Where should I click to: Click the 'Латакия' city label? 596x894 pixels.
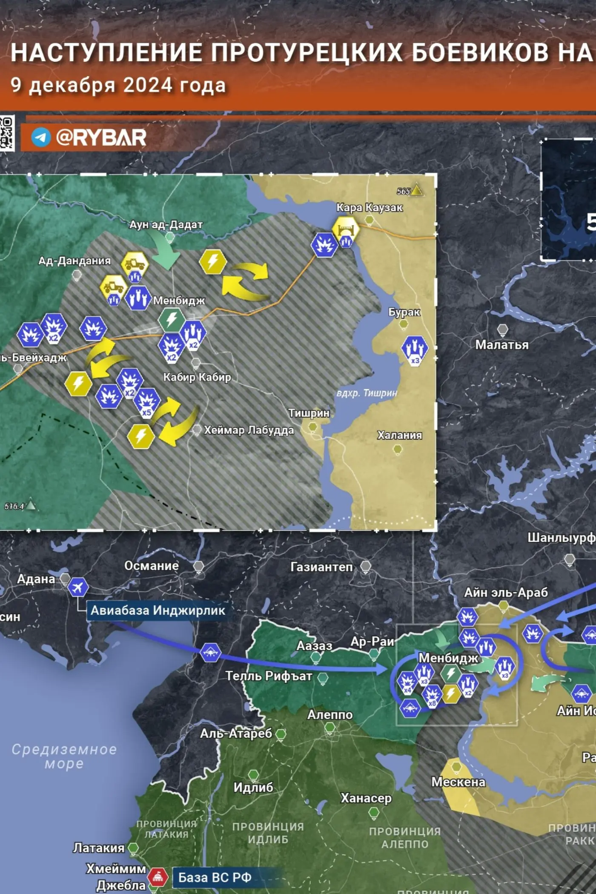point(99,848)
